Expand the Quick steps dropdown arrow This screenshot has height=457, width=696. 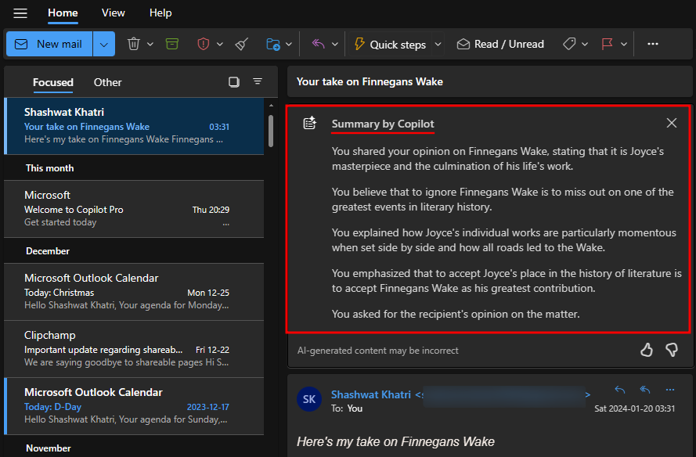tap(438, 44)
